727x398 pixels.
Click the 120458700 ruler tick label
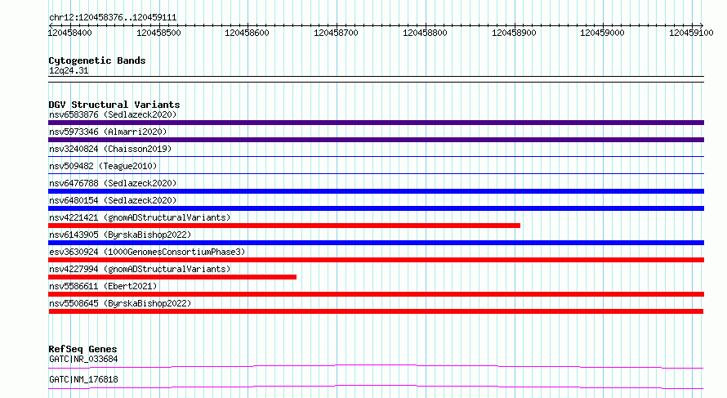(336, 33)
